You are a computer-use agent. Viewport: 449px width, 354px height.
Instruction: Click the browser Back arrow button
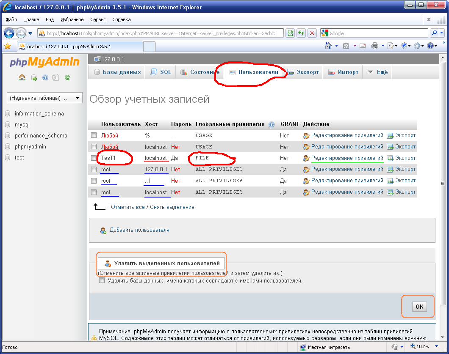[x=9, y=33]
